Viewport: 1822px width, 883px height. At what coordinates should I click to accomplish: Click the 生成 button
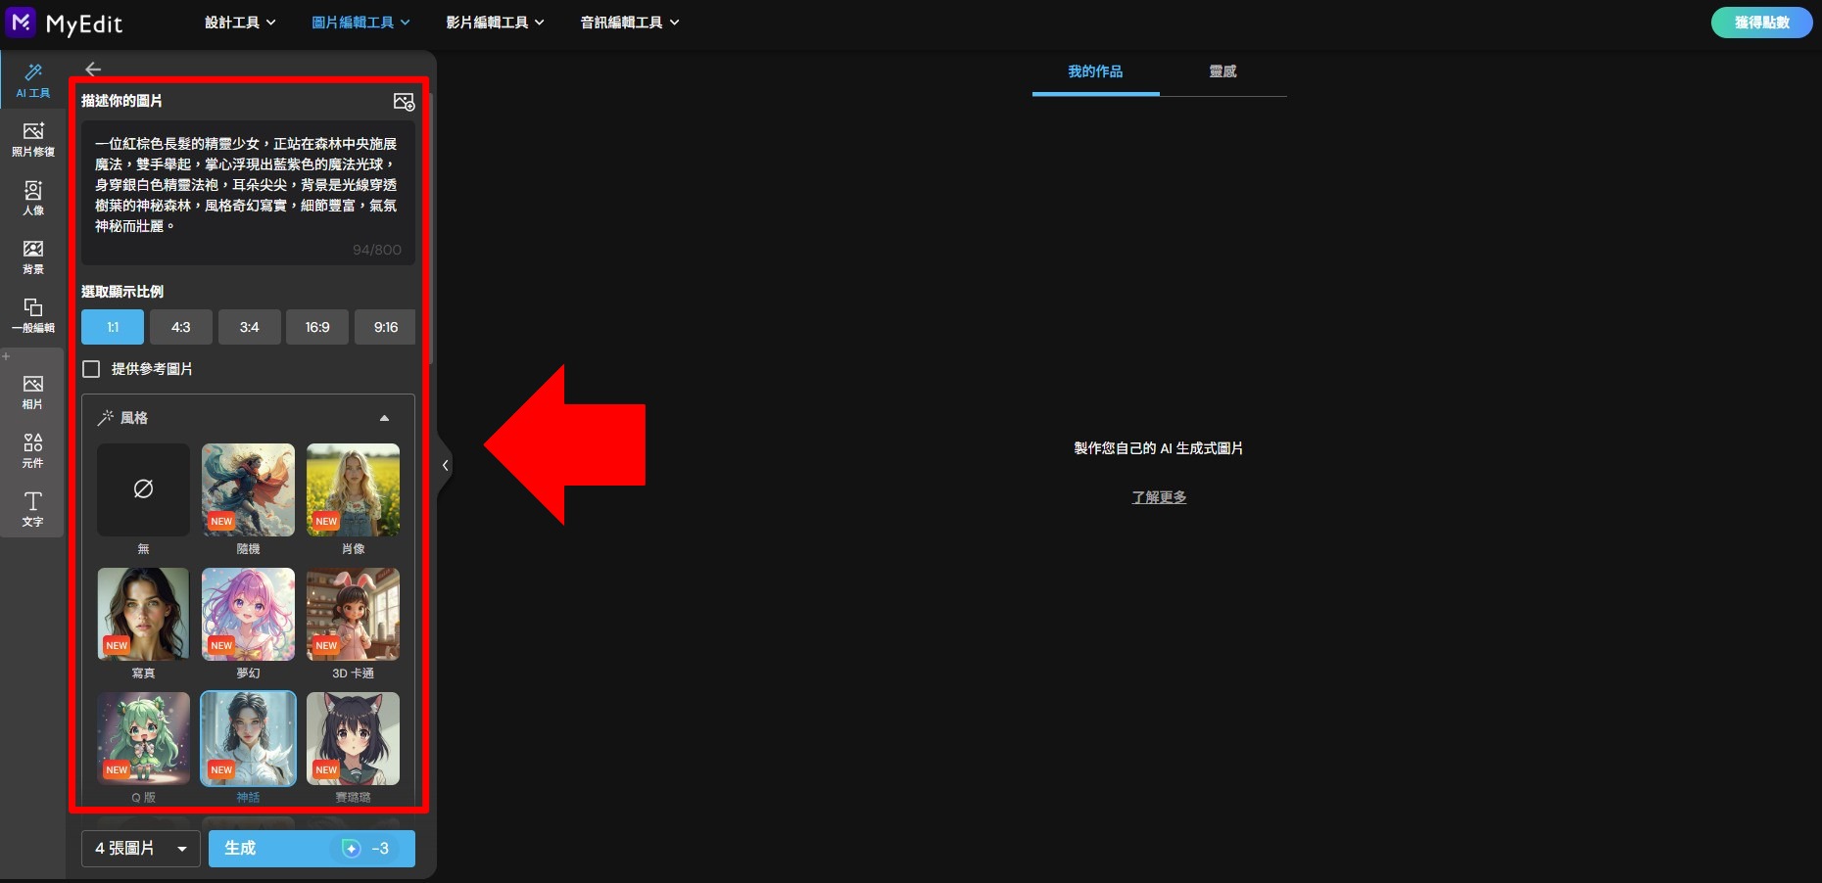pos(312,849)
